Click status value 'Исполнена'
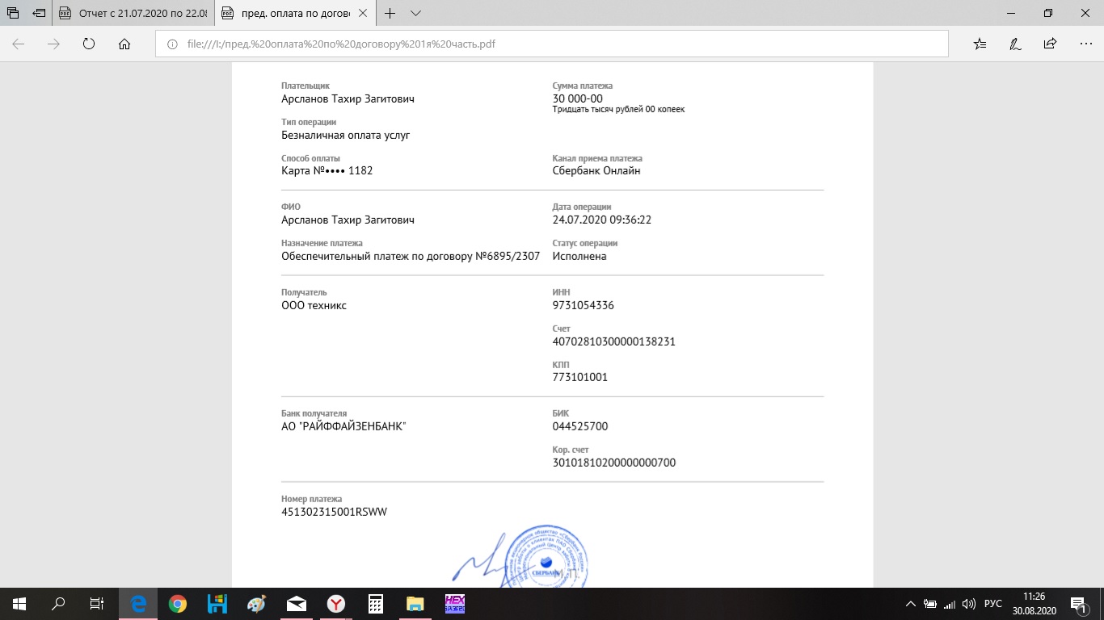The image size is (1104, 620). [x=579, y=256]
